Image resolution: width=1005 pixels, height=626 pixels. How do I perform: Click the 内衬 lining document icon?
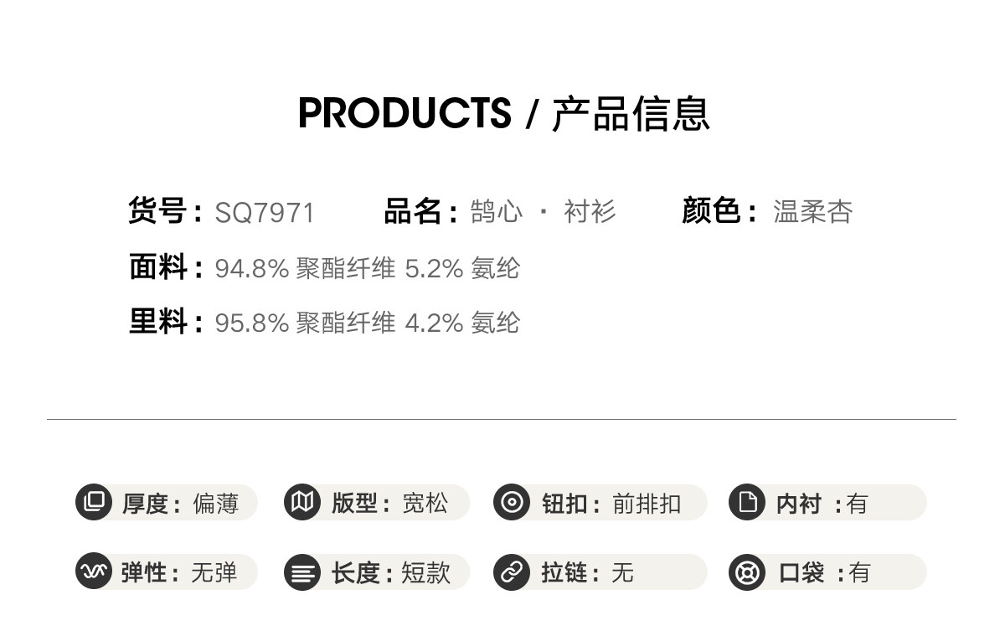tap(747, 503)
